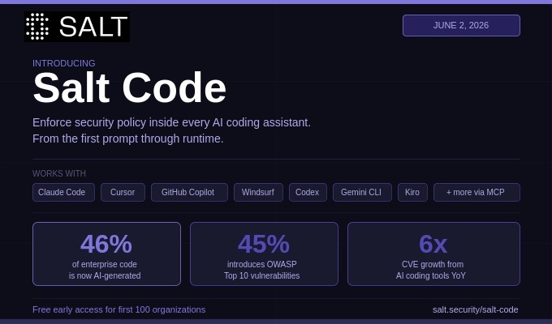Click the SALT dotted logo icon
Image resolution: width=552 pixels, height=324 pixels.
37,27
